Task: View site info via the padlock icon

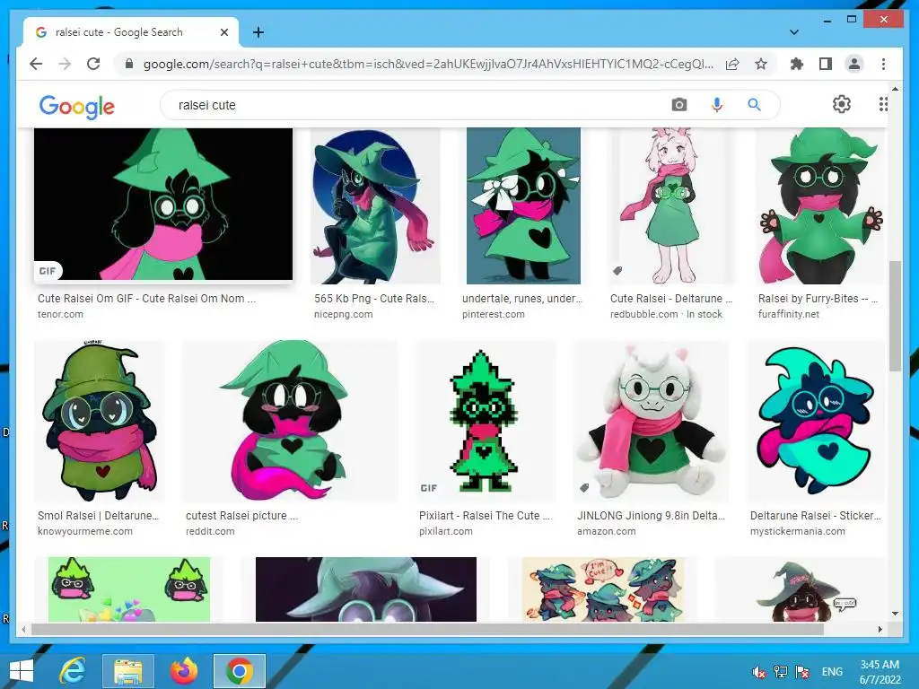Action: pyautogui.click(x=129, y=64)
